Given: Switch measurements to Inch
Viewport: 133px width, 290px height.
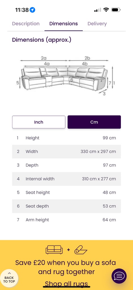Looking at the screenshot, I should [39, 122].
